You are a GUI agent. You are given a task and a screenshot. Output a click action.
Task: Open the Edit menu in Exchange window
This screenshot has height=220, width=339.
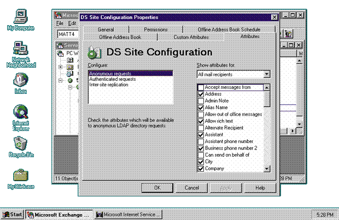(x=72, y=23)
